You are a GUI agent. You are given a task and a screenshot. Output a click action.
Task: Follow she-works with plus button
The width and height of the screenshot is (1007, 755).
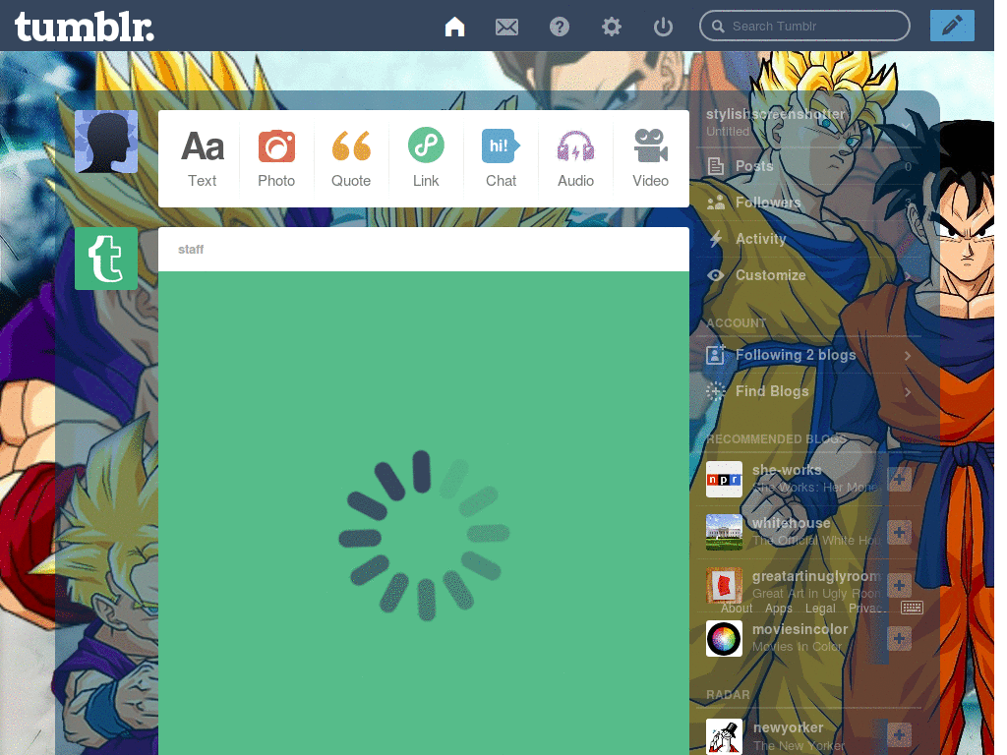(x=899, y=479)
